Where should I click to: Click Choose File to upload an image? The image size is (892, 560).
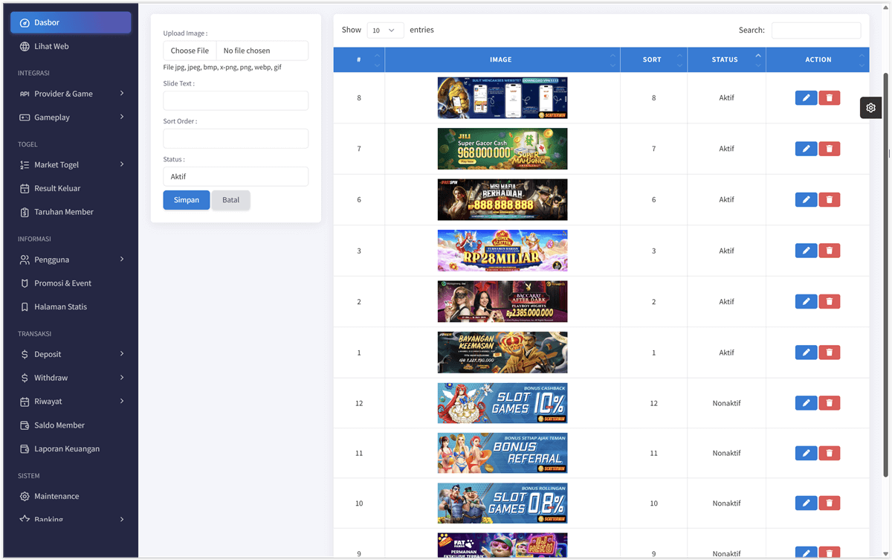click(189, 51)
